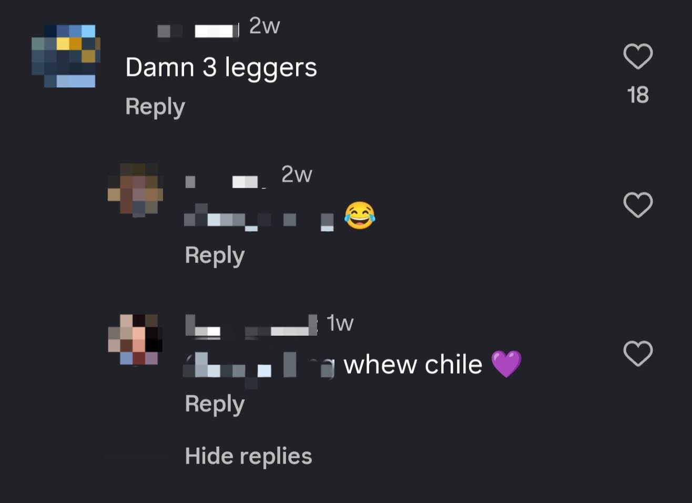Click the purple heart emoji
The height and width of the screenshot is (503, 692).
(x=506, y=364)
